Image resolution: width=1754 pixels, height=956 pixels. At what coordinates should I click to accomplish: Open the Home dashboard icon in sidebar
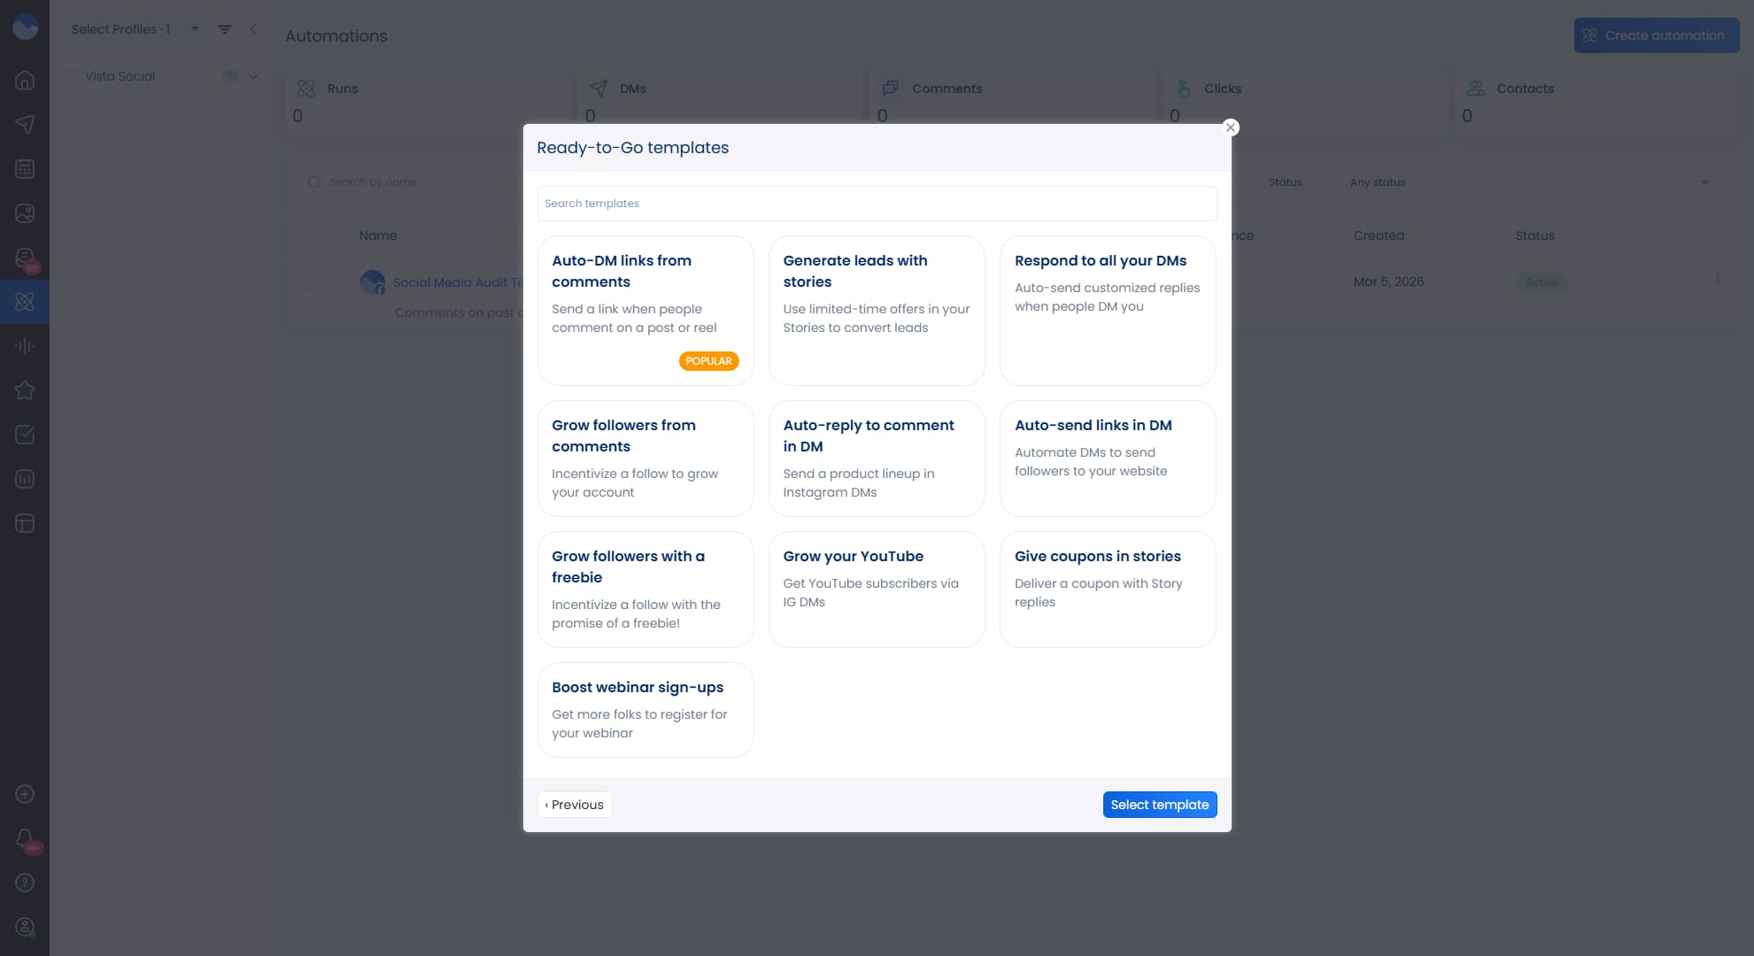pos(24,80)
